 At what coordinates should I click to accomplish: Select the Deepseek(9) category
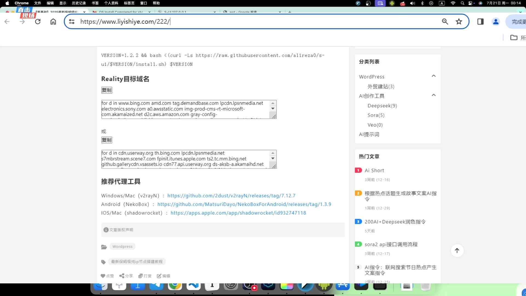coord(382,106)
